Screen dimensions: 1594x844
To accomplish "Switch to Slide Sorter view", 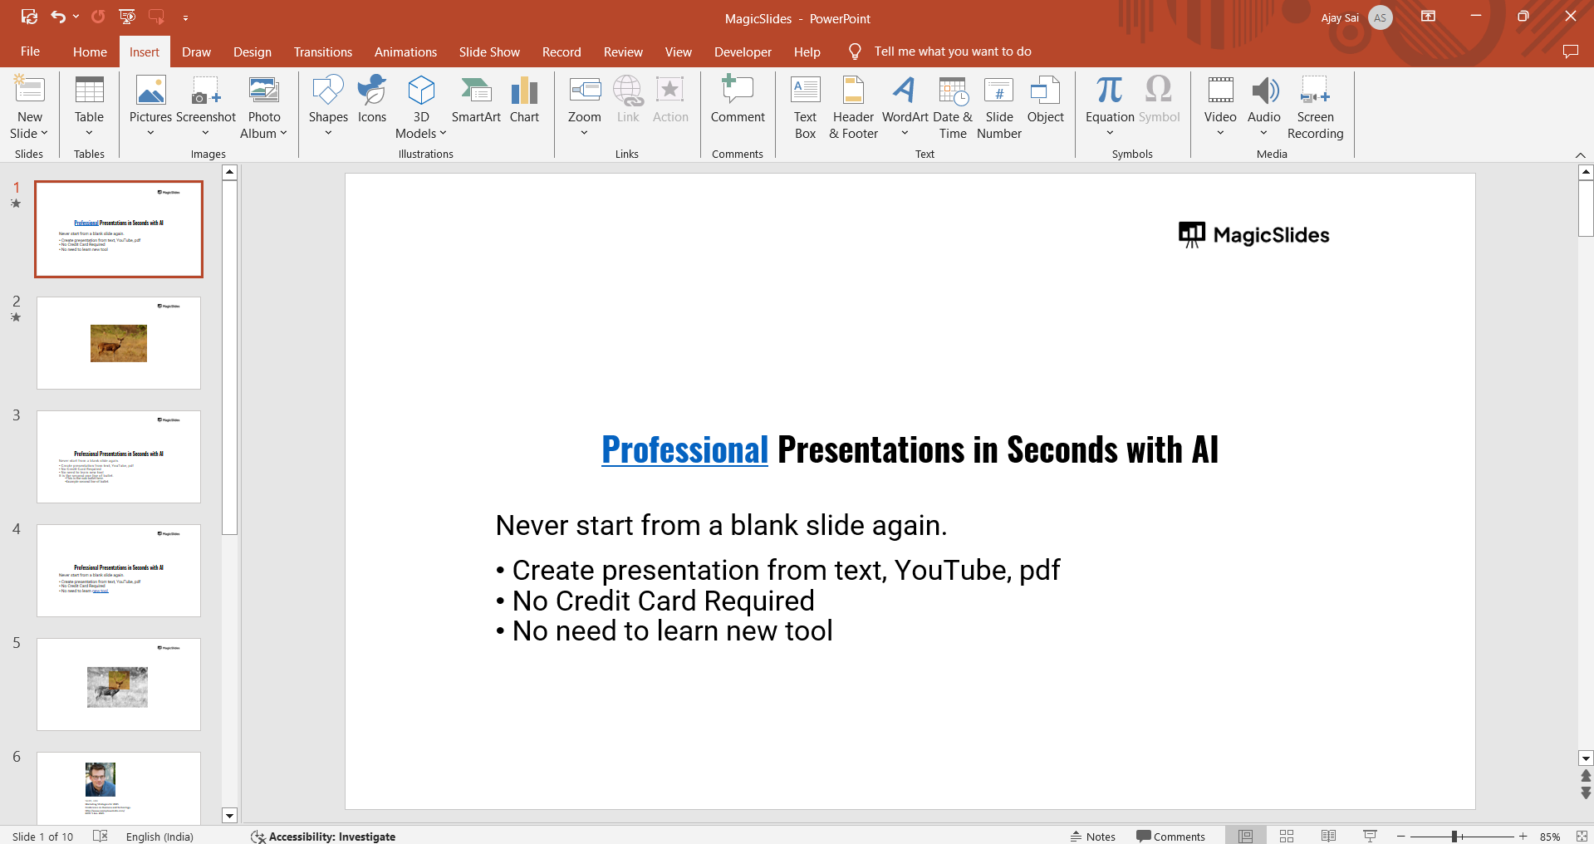I will (1287, 837).
